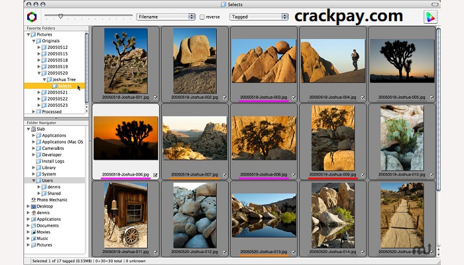Click the Documents folder icon
This screenshot has width=464, height=265.
(33, 225)
